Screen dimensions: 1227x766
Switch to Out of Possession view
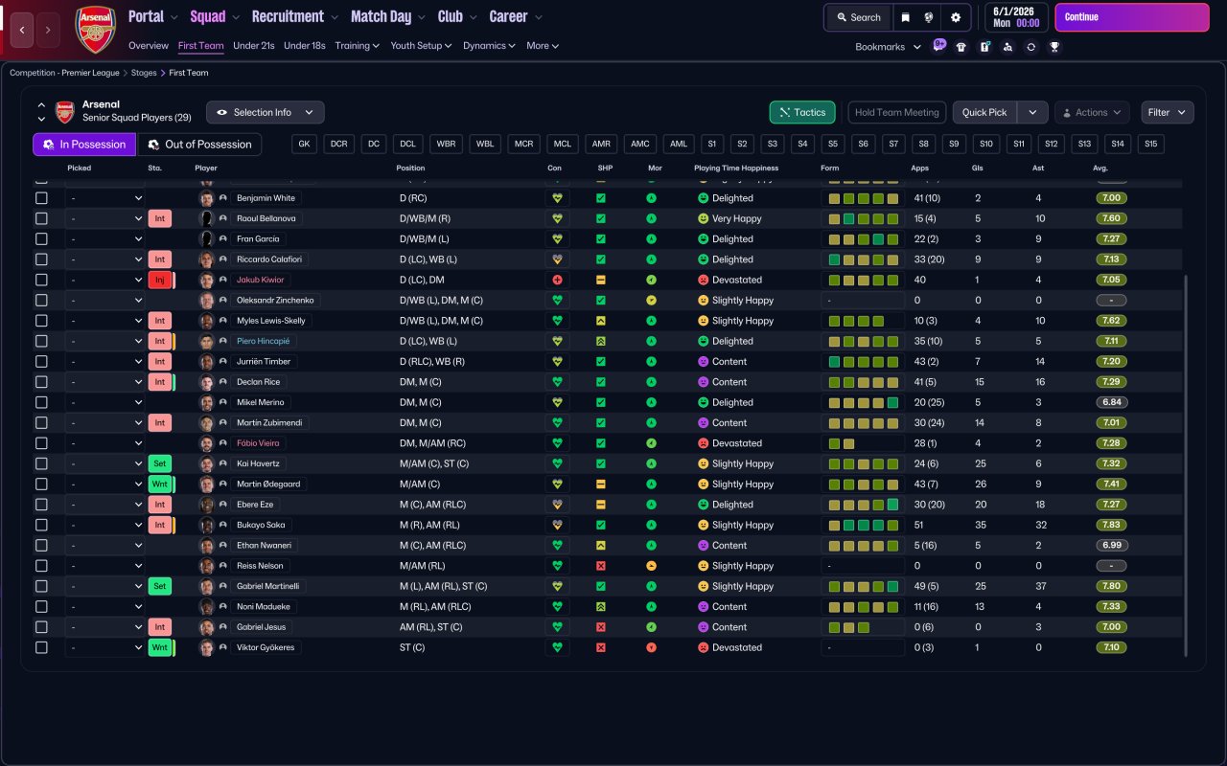199,145
